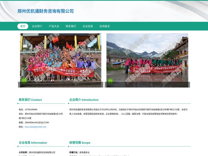Open the crowd team photo with flags
The width and height of the screenshot is (208, 156).
pos(61,60)
